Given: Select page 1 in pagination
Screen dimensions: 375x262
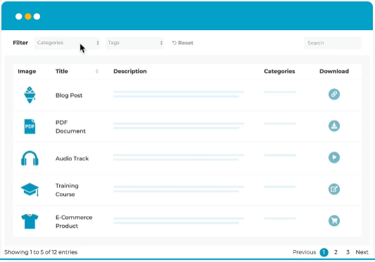Looking at the screenshot, I should pos(324,252).
